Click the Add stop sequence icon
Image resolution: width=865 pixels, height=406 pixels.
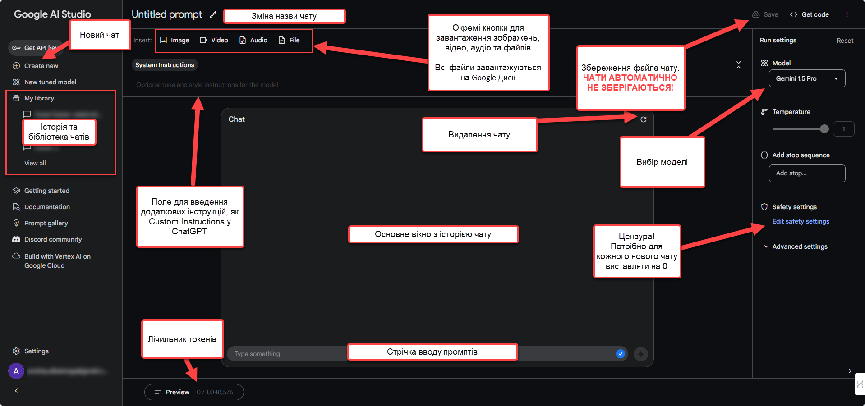[x=764, y=155]
